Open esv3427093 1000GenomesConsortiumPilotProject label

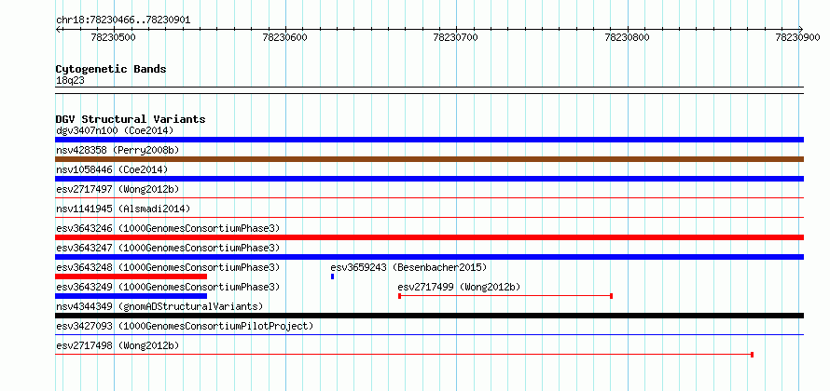coord(185,326)
